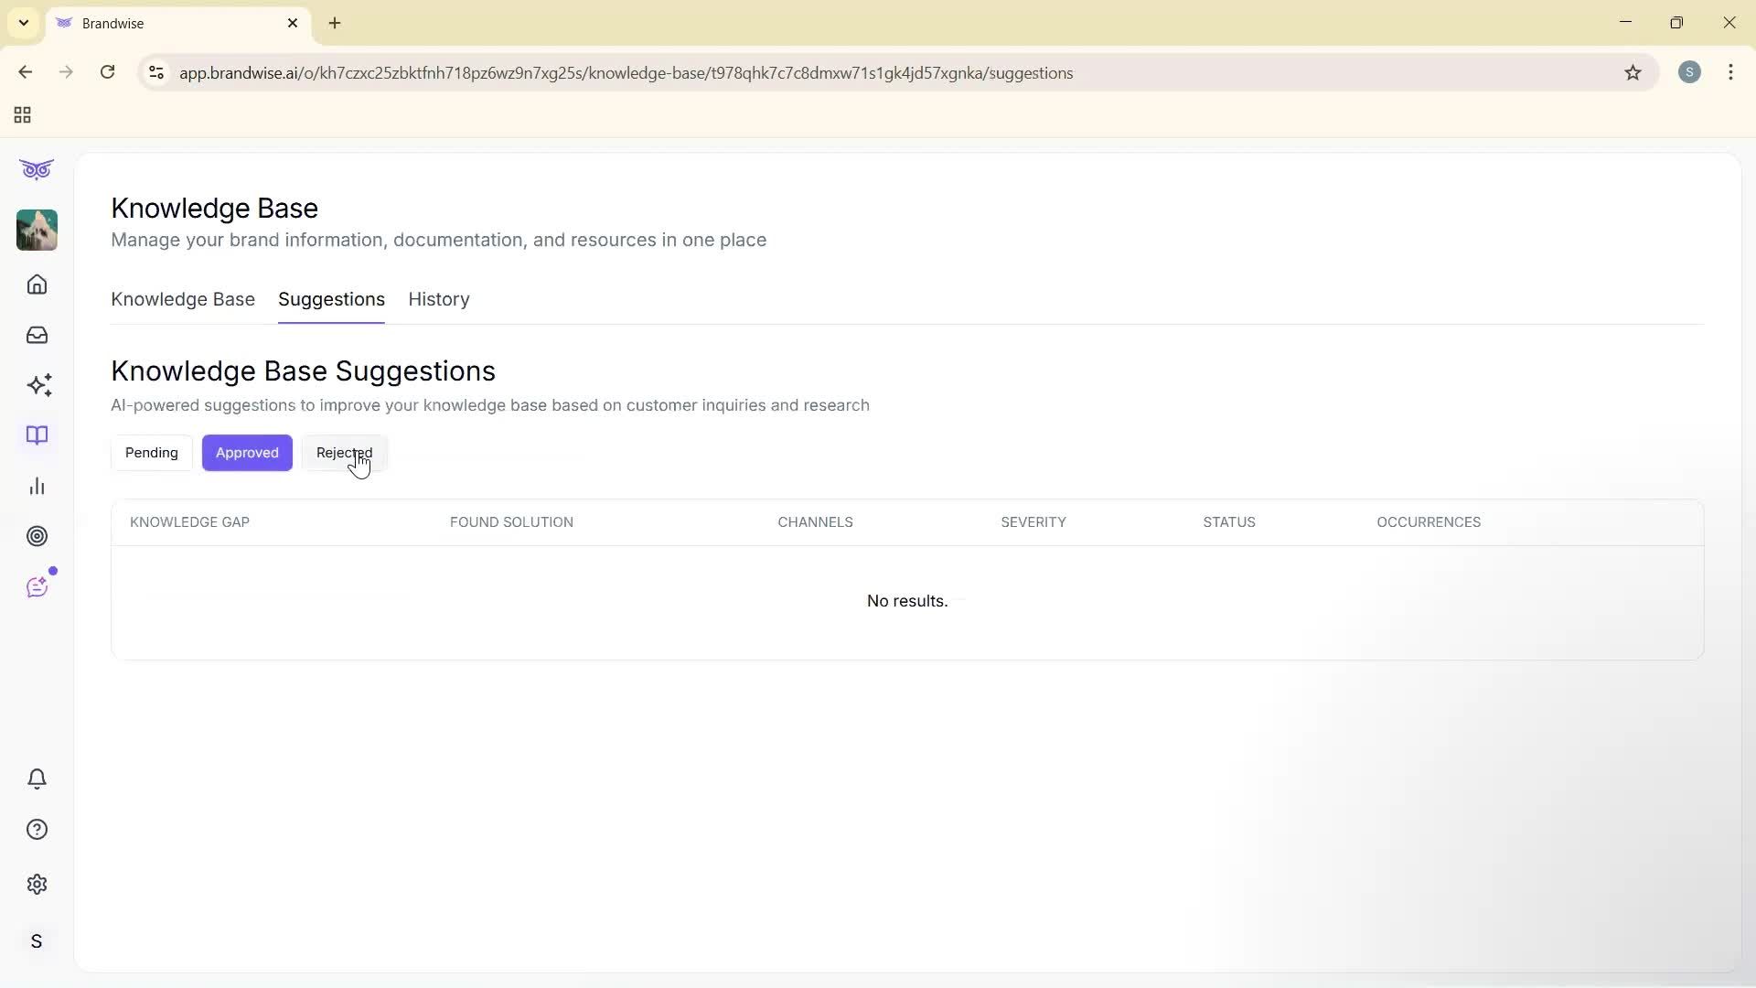Screen dimensions: 1756x988
Task: Open the AI chat feedback icon
Action: click(x=37, y=585)
